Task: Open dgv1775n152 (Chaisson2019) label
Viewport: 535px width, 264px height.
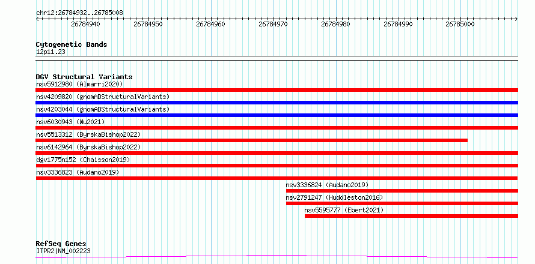Action: (83, 160)
